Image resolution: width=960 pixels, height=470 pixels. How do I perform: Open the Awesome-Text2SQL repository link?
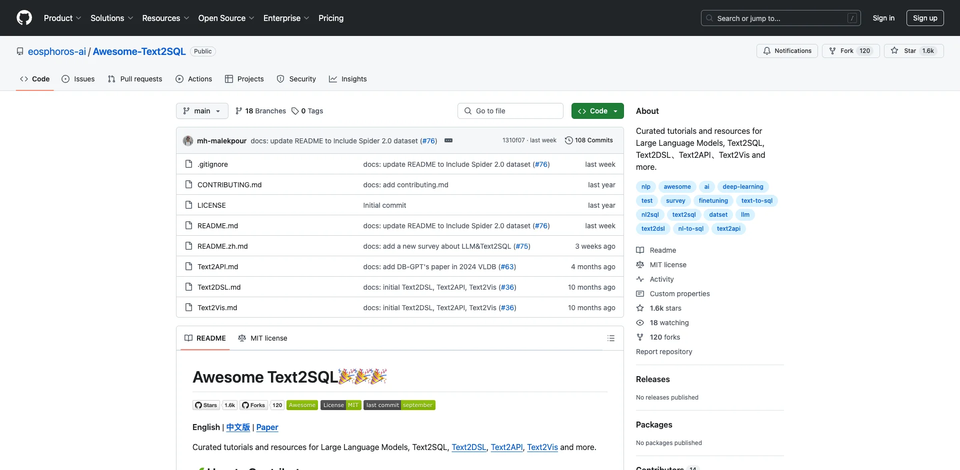click(x=139, y=51)
